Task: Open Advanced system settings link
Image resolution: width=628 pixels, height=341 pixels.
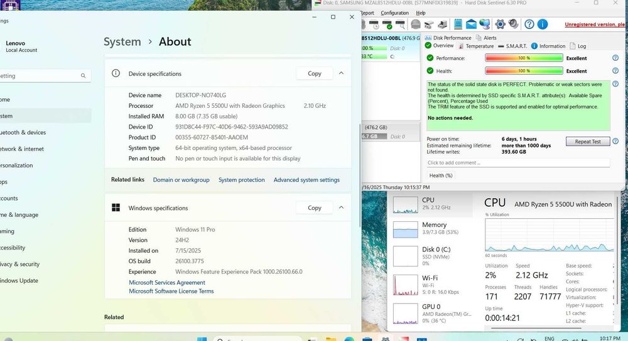Action: click(306, 180)
